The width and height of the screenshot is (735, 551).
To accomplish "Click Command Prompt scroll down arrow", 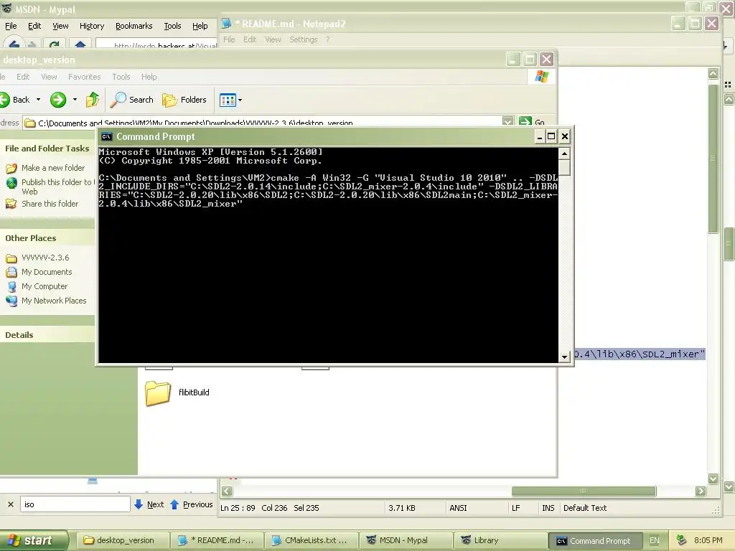I will 564,357.
